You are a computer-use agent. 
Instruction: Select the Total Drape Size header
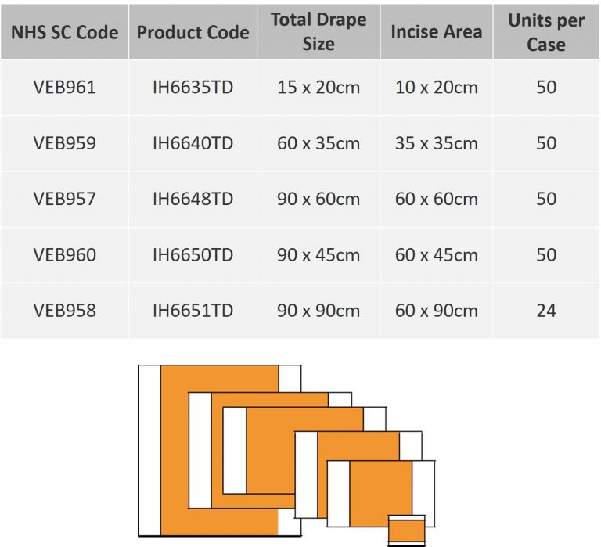[318, 32]
